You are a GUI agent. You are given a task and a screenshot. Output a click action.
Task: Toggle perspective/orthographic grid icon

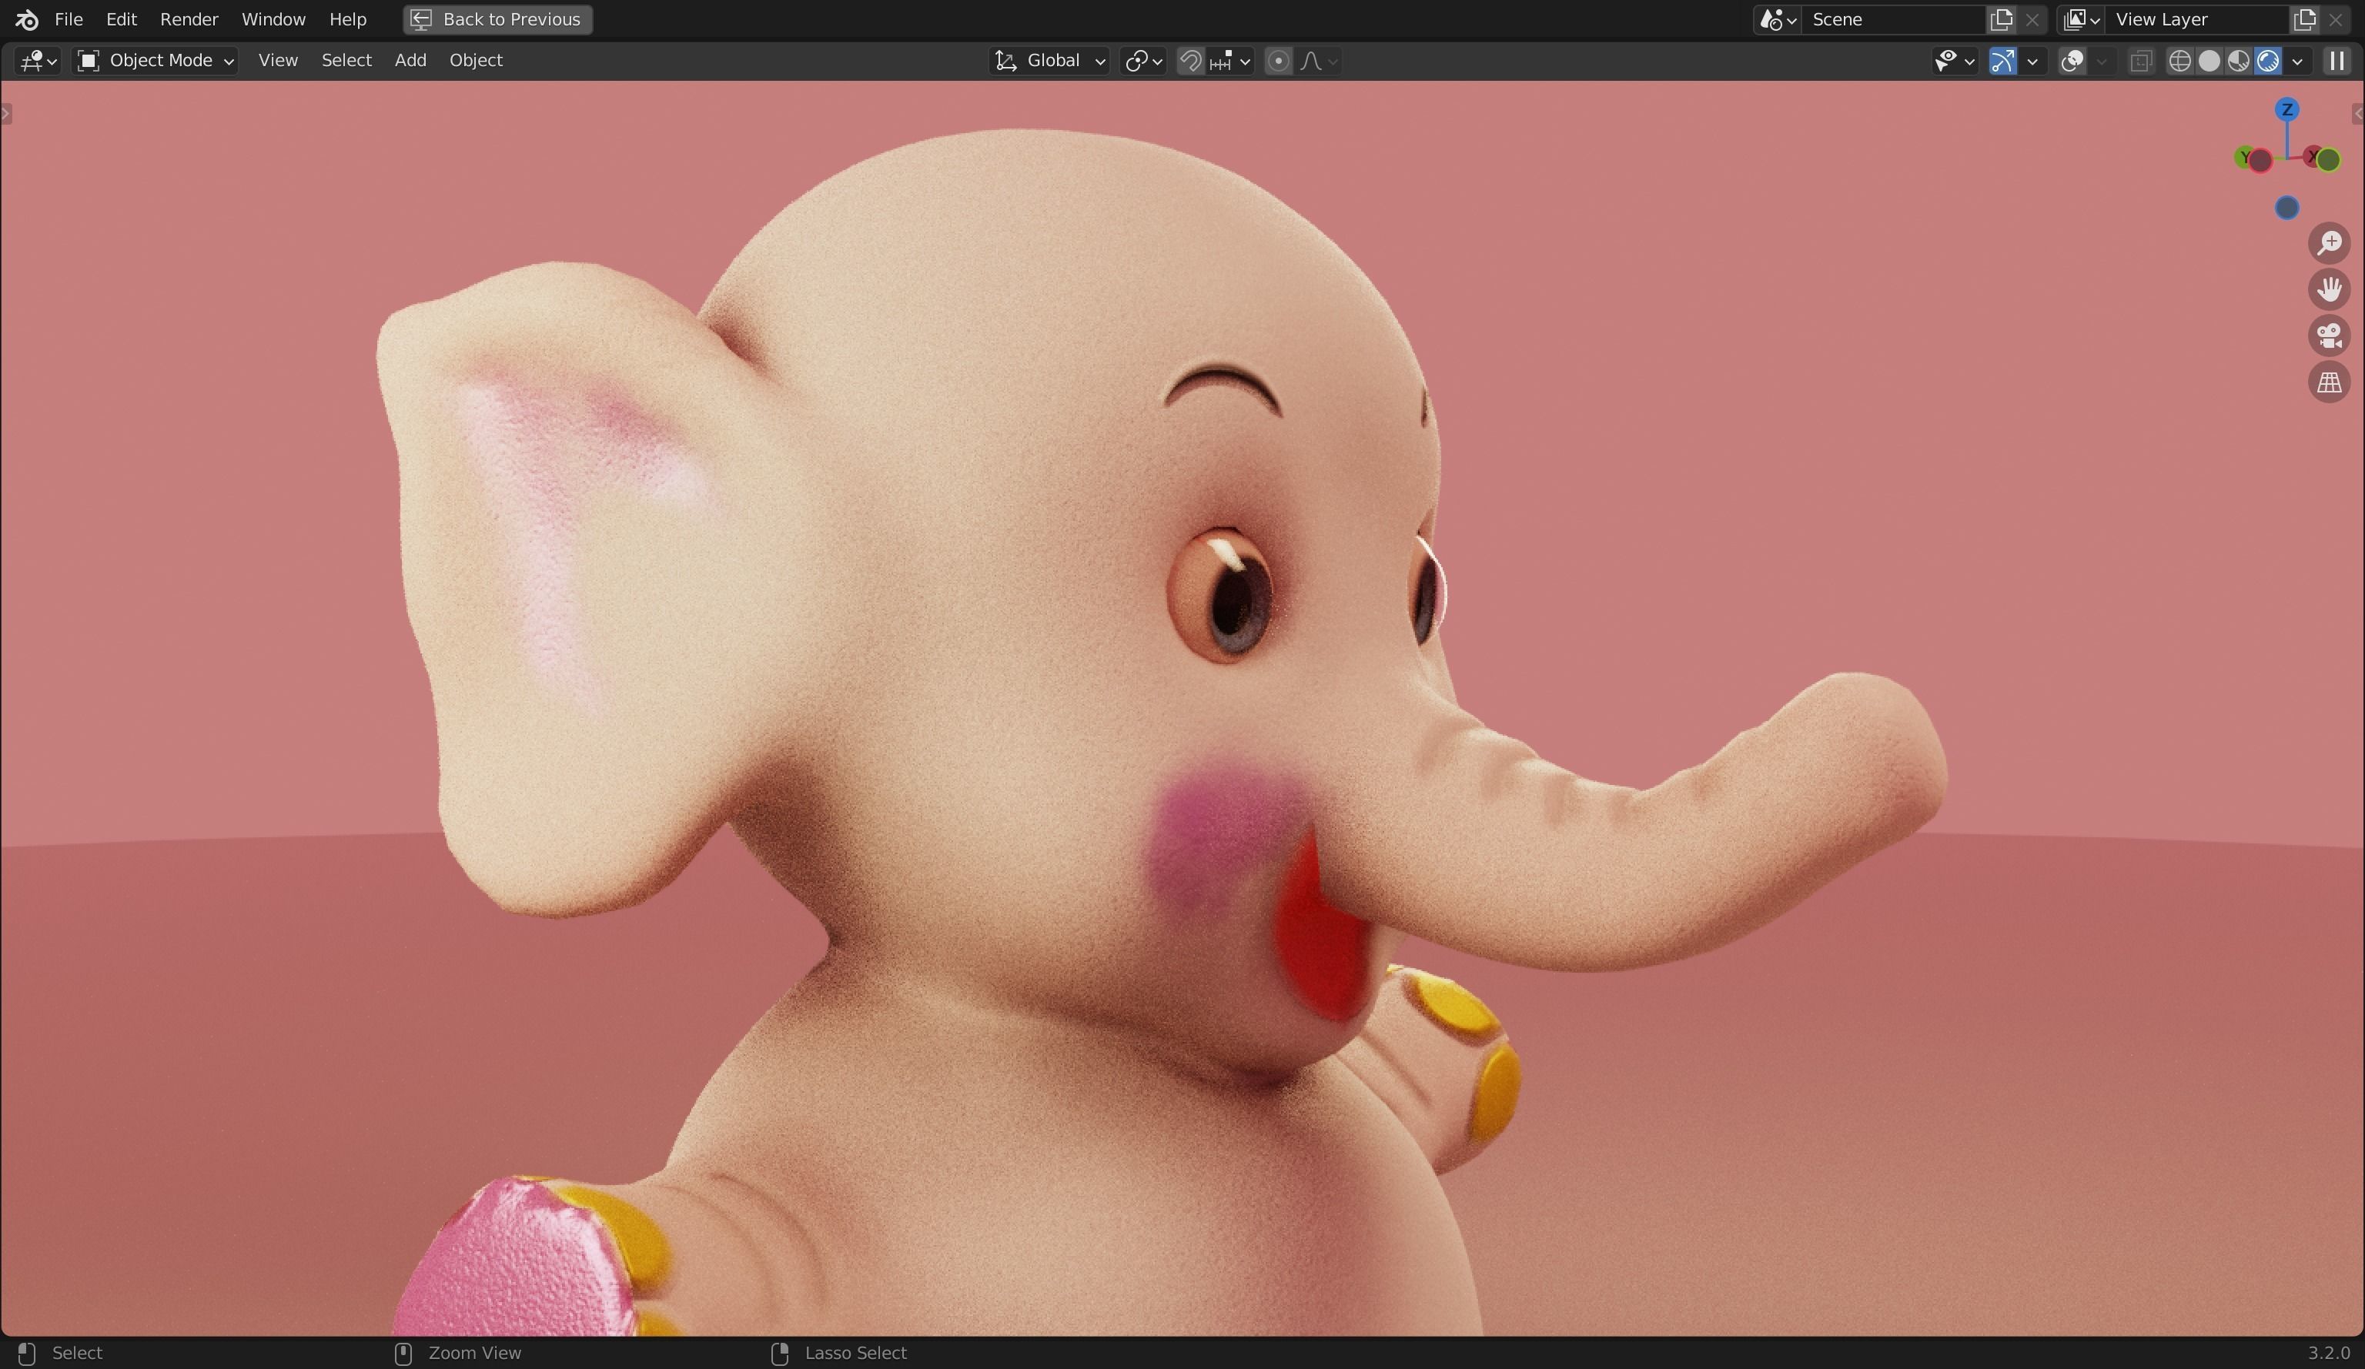[2330, 382]
